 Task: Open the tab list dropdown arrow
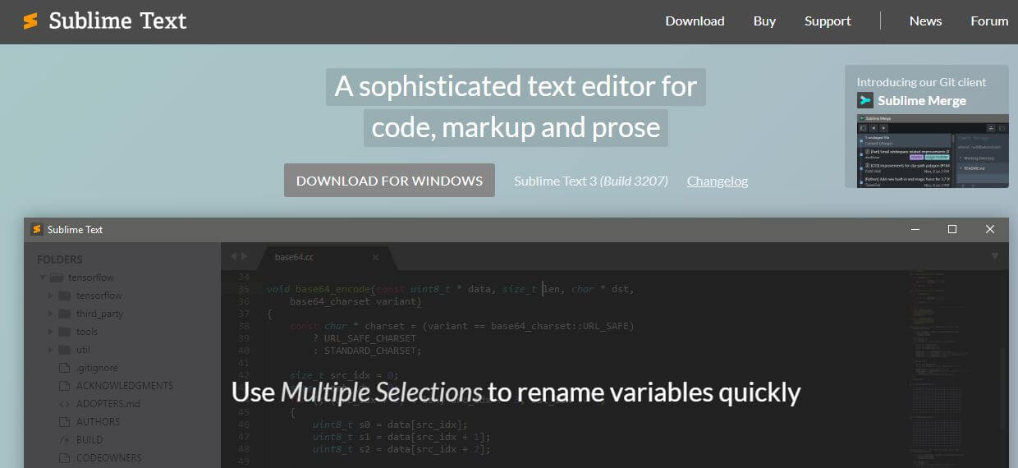click(995, 256)
